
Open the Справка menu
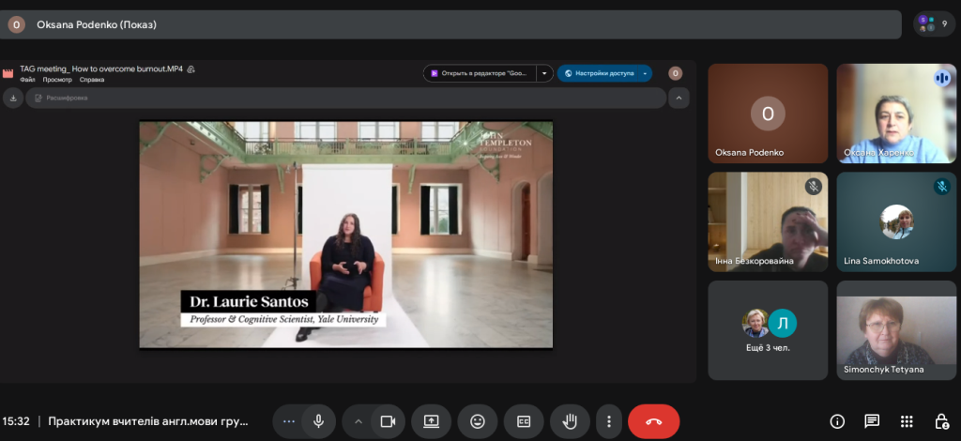[x=92, y=81]
